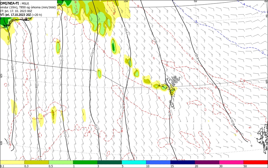Click the '(+20 h)' forecast offset text
This screenshot has width=268, height=168.
tap(37, 15)
